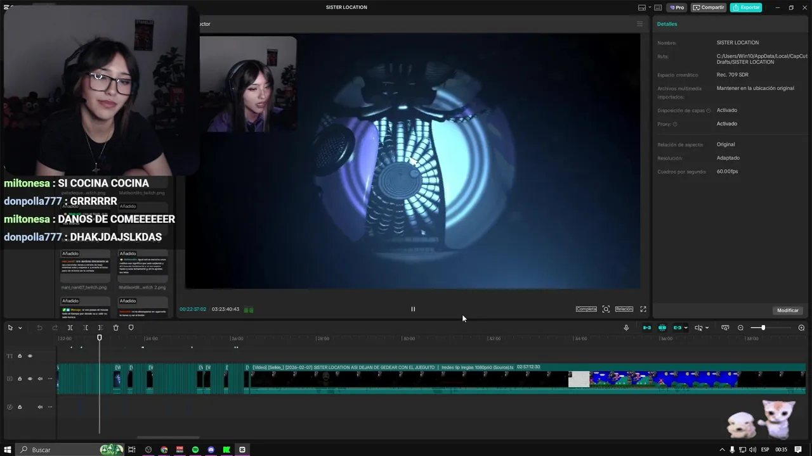Open the Pro subscription button
The width and height of the screenshot is (812, 456).
pyautogui.click(x=678, y=8)
